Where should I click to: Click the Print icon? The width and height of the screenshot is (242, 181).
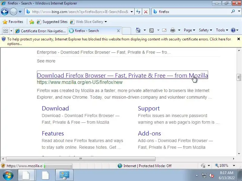[172, 30]
